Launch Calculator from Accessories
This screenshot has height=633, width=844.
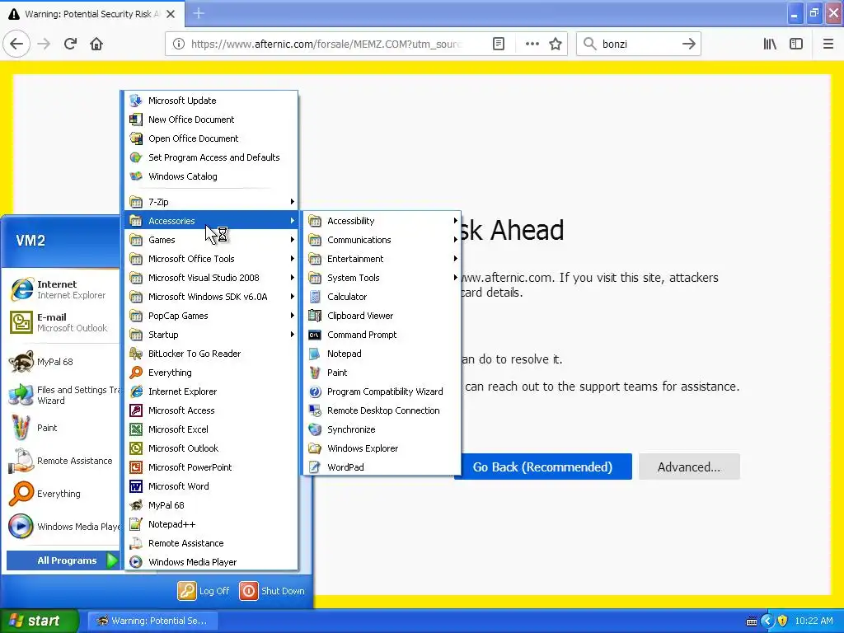pyautogui.click(x=382, y=297)
